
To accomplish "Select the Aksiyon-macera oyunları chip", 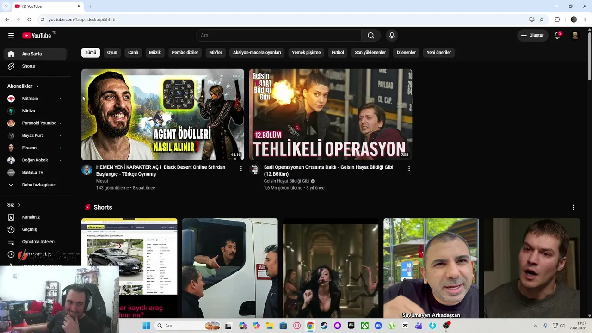I will click(257, 53).
